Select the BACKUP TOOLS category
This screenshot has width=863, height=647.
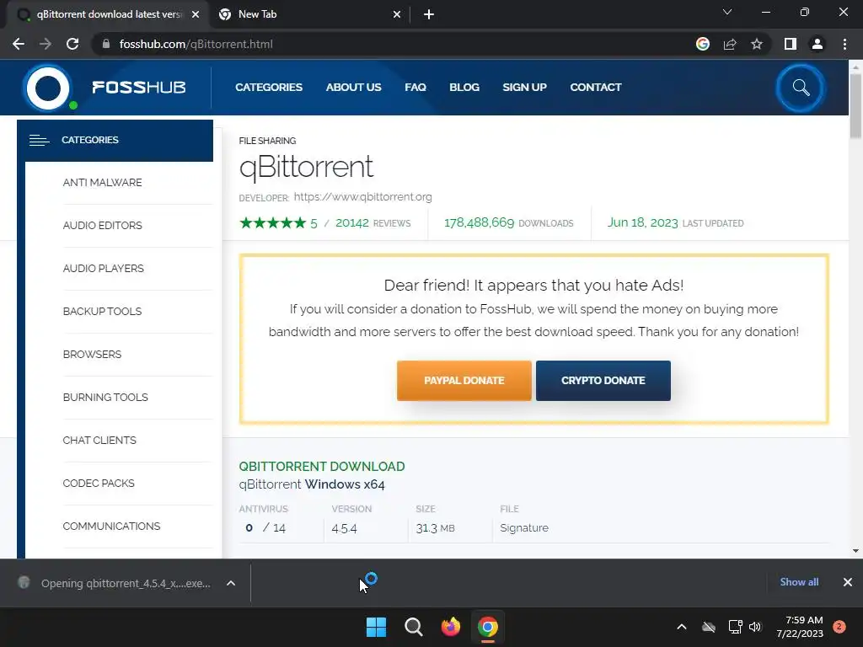102,312
